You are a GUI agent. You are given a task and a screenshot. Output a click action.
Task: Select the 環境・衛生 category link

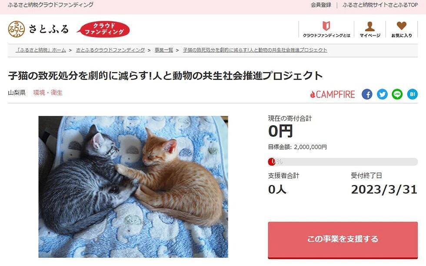[x=48, y=93]
